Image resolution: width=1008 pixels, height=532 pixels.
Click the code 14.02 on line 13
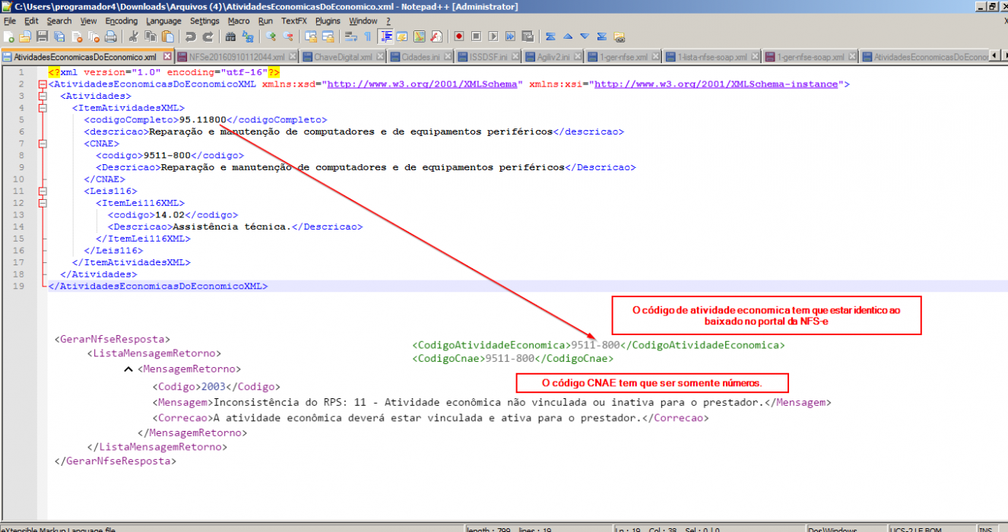170,215
